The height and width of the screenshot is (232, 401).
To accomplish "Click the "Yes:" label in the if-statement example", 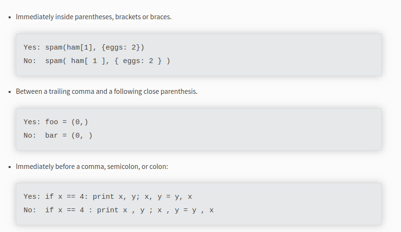I will (x=32, y=197).
